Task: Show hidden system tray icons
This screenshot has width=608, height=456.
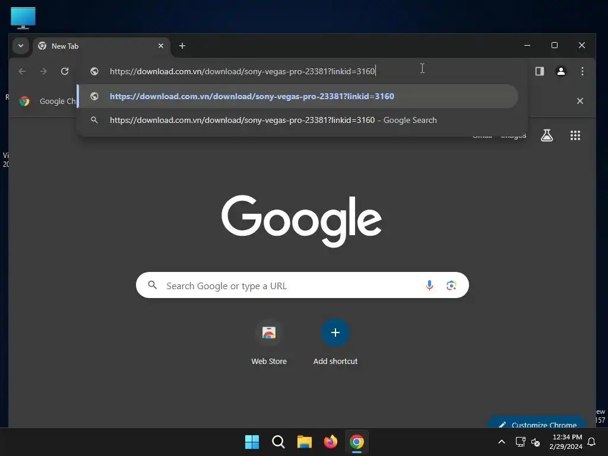Action: click(501, 442)
